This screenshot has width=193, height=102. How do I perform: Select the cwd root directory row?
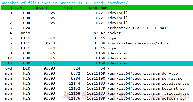[x=96, y=68]
